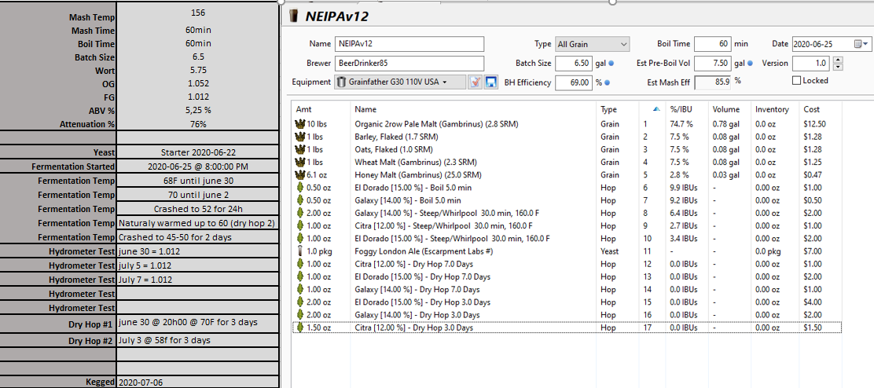The width and height of the screenshot is (874, 388).
Task: Click spreadsheet cell Crashed to 52 for 24h
Action: click(x=198, y=209)
